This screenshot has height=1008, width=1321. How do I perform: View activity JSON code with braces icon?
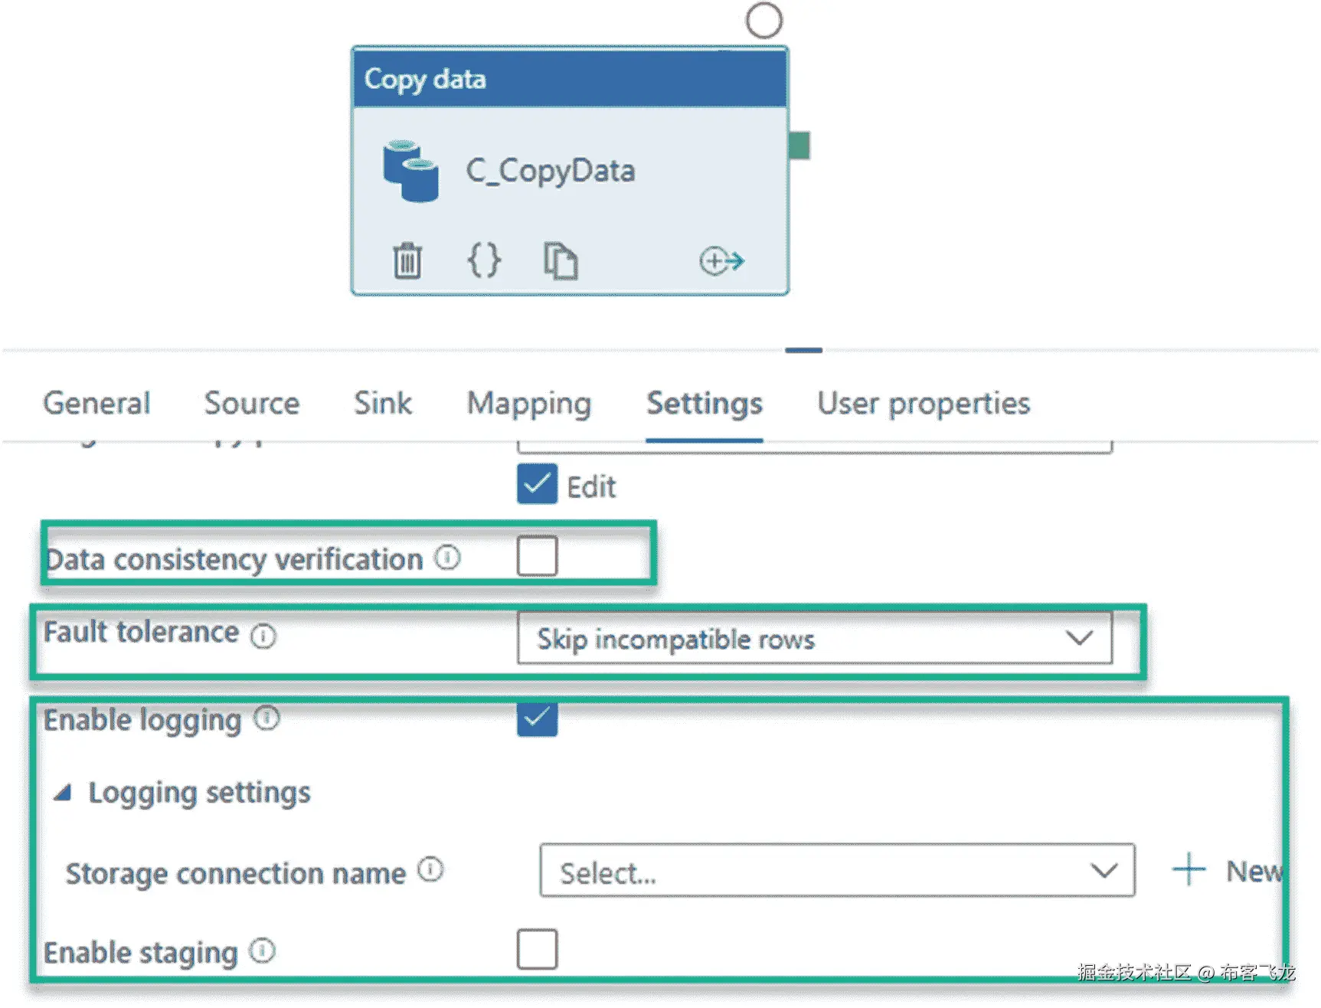tap(484, 261)
